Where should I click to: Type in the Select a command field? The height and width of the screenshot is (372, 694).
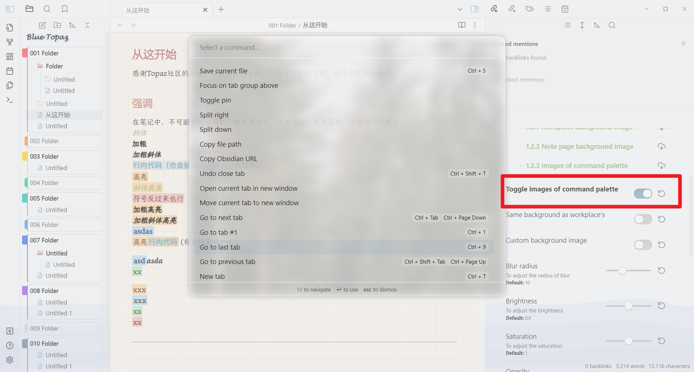[x=347, y=47]
